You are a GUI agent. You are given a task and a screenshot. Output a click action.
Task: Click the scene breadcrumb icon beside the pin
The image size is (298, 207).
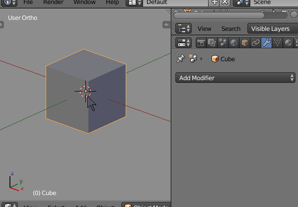193,58
